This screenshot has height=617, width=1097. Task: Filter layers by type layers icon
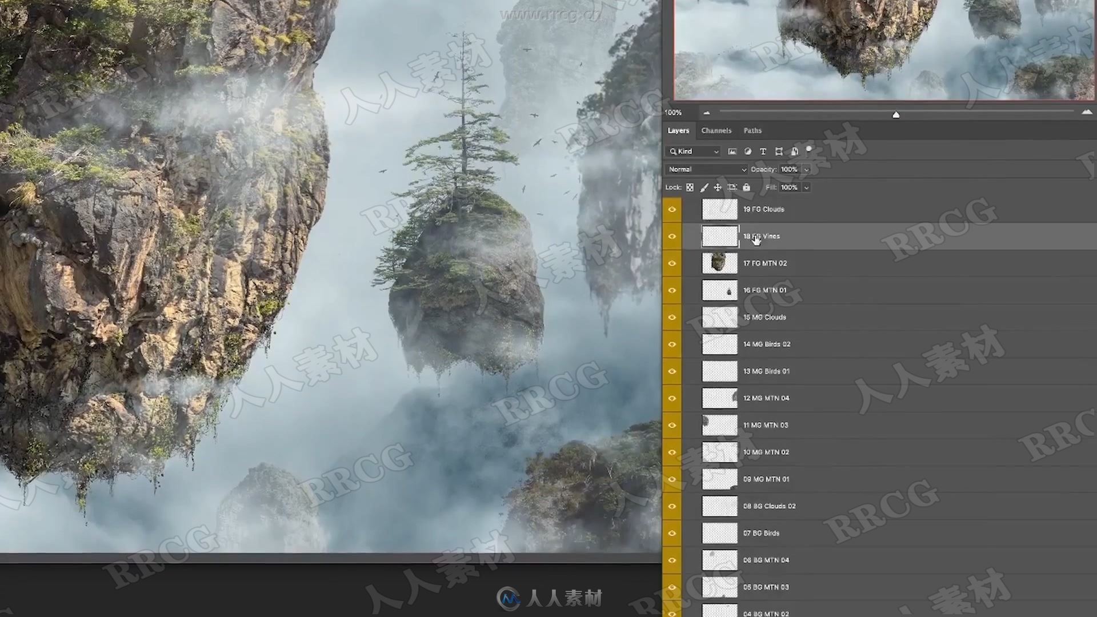[x=763, y=151]
